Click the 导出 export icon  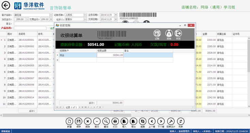tap(134, 121)
